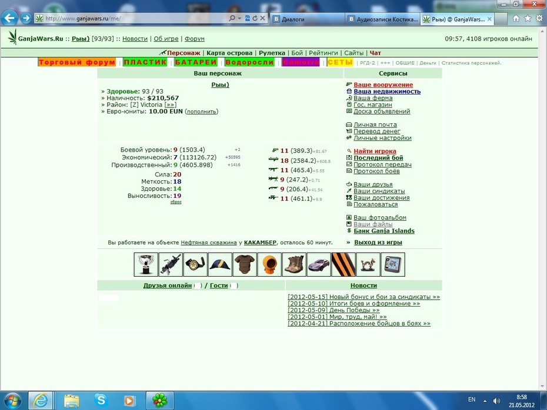Viewport: 547px width, 410px height.
Task: Select the blue hat item icon
Action: 220,265
